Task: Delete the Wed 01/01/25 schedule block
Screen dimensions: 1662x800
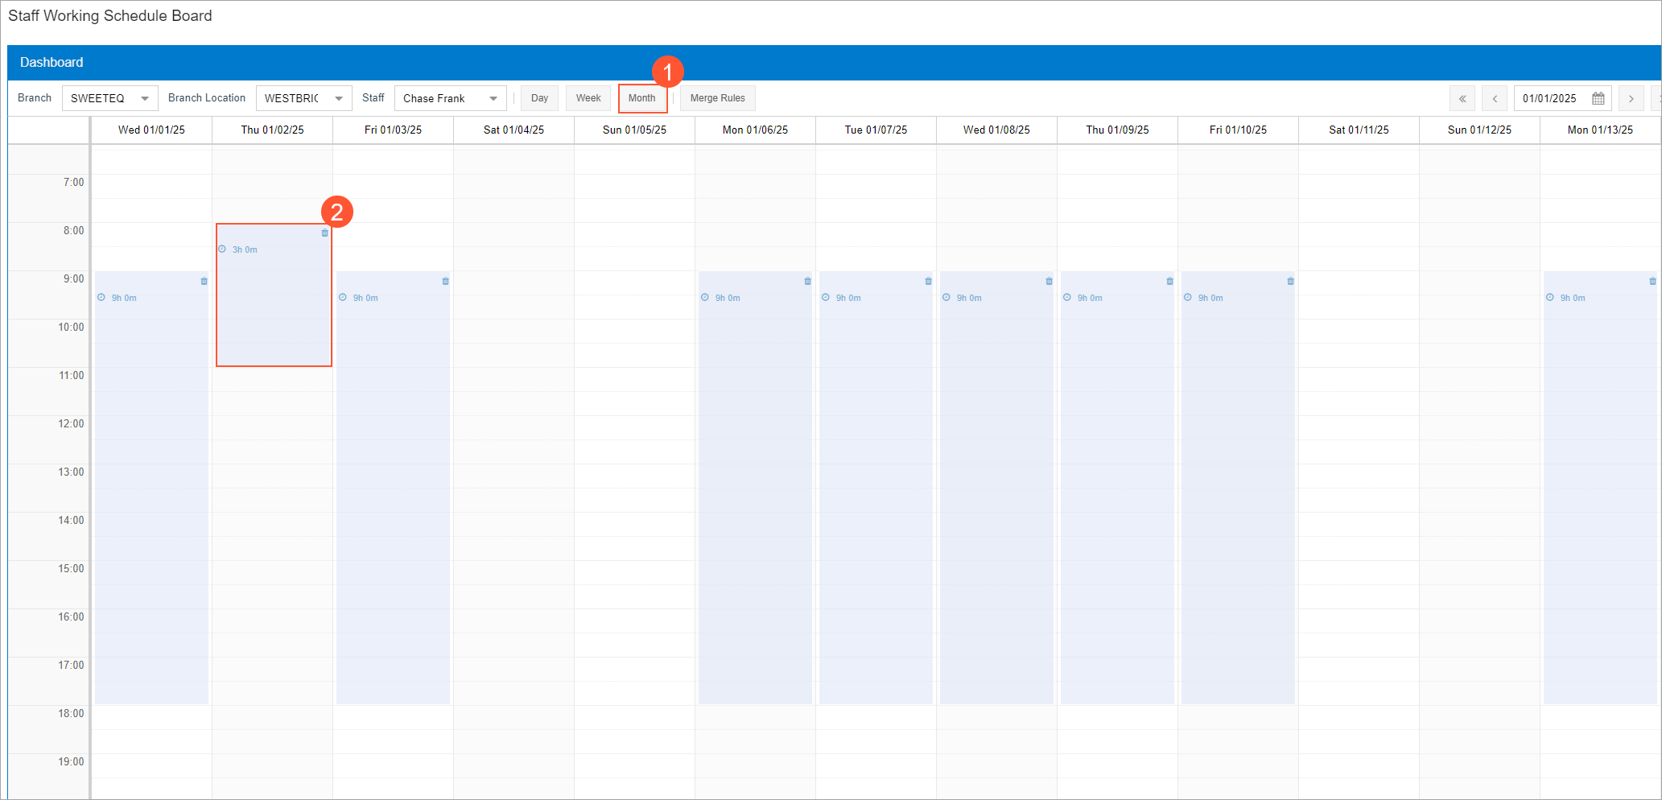Action: pyautogui.click(x=204, y=282)
